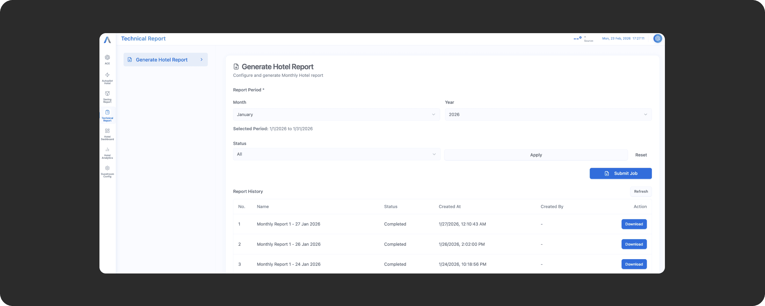Click the Created By column header
The width and height of the screenshot is (765, 306).
tap(552, 207)
